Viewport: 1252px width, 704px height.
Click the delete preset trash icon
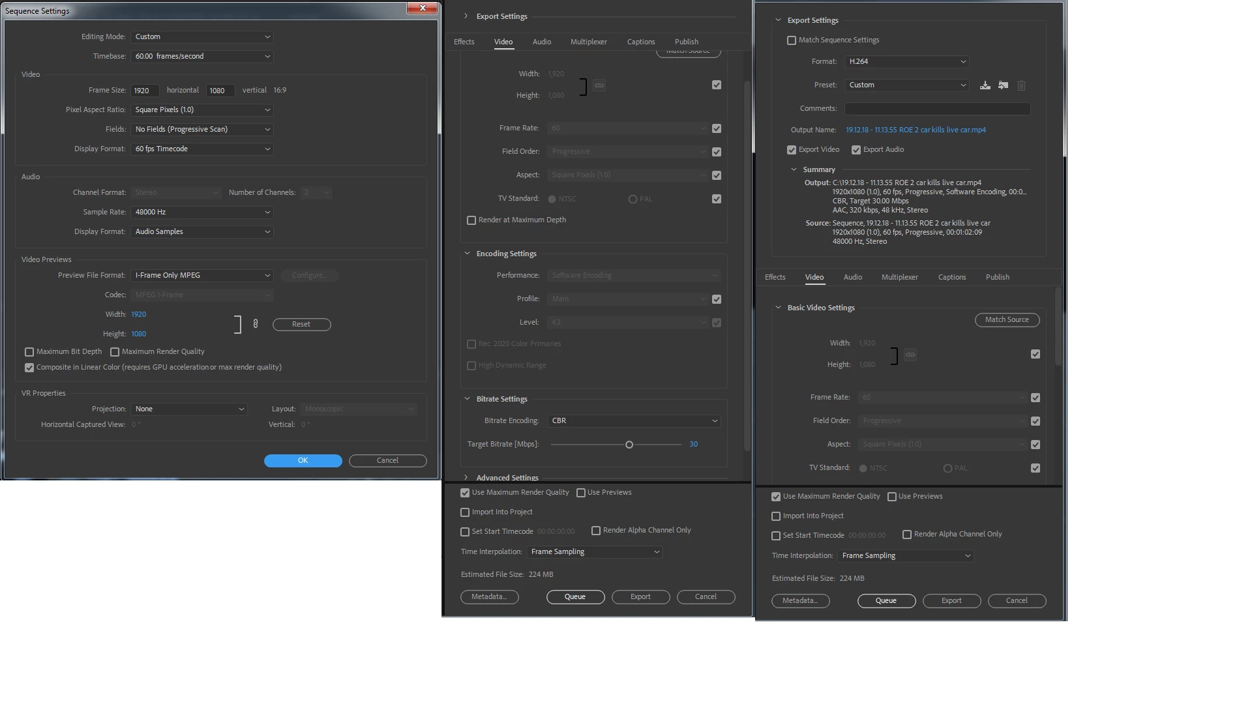(1022, 85)
